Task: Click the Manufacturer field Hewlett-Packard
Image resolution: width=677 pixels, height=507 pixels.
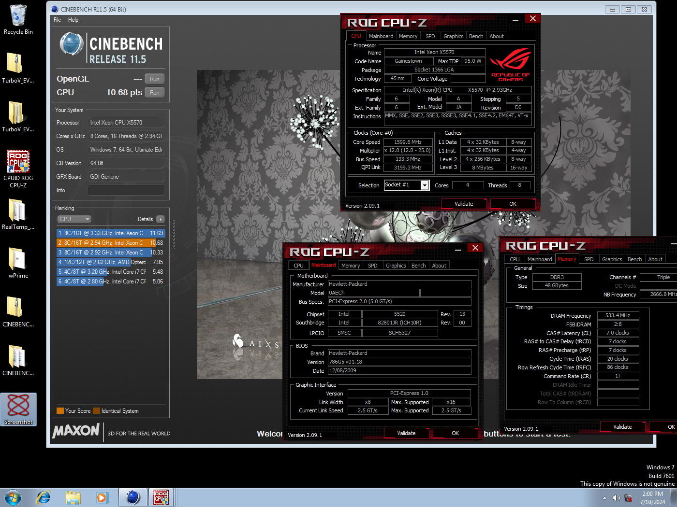Action: point(399,284)
